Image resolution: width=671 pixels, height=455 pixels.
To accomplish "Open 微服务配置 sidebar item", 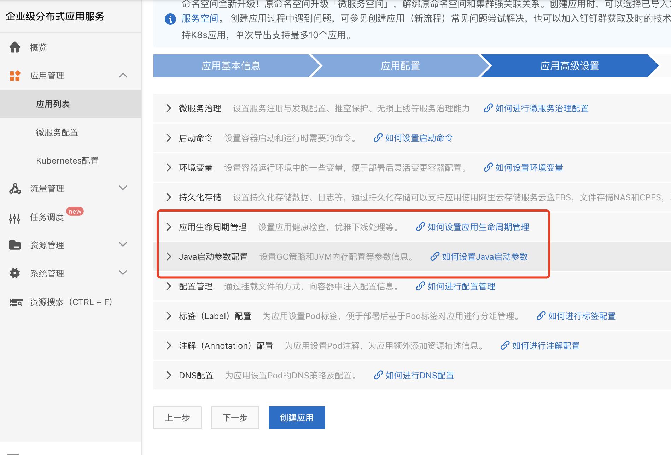I will (71, 132).
